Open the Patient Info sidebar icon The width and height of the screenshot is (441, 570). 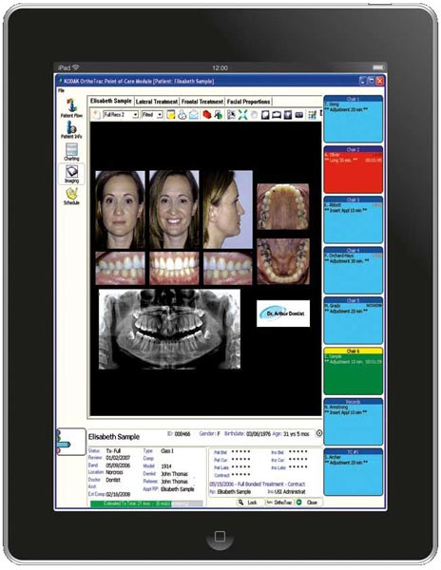71,130
